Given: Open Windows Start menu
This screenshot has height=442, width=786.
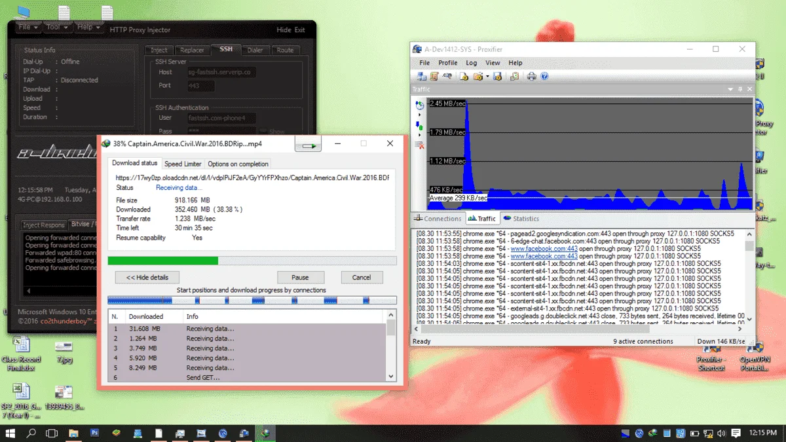Looking at the screenshot, I should click(x=10, y=433).
